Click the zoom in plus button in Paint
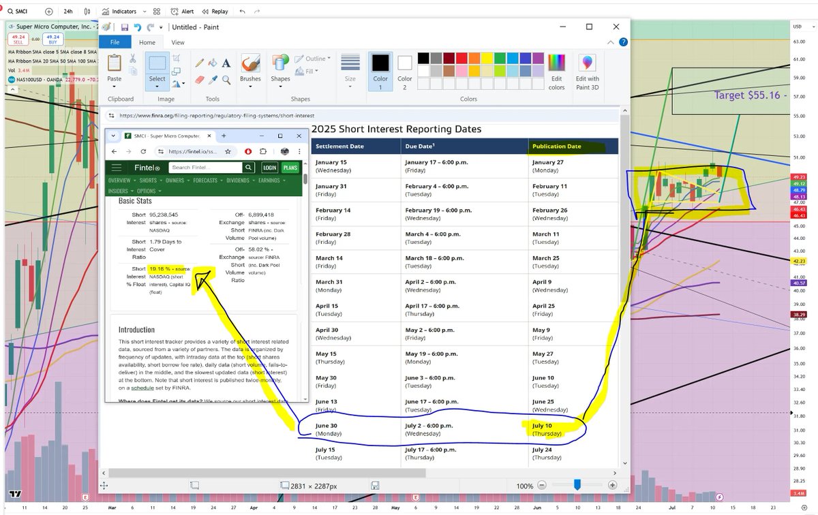Screen dimensions: 818x515 click(x=612, y=485)
